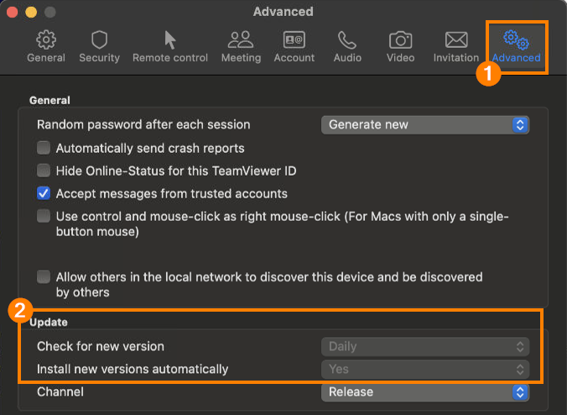
Task: Click the Account tab label
Action: 294,58
